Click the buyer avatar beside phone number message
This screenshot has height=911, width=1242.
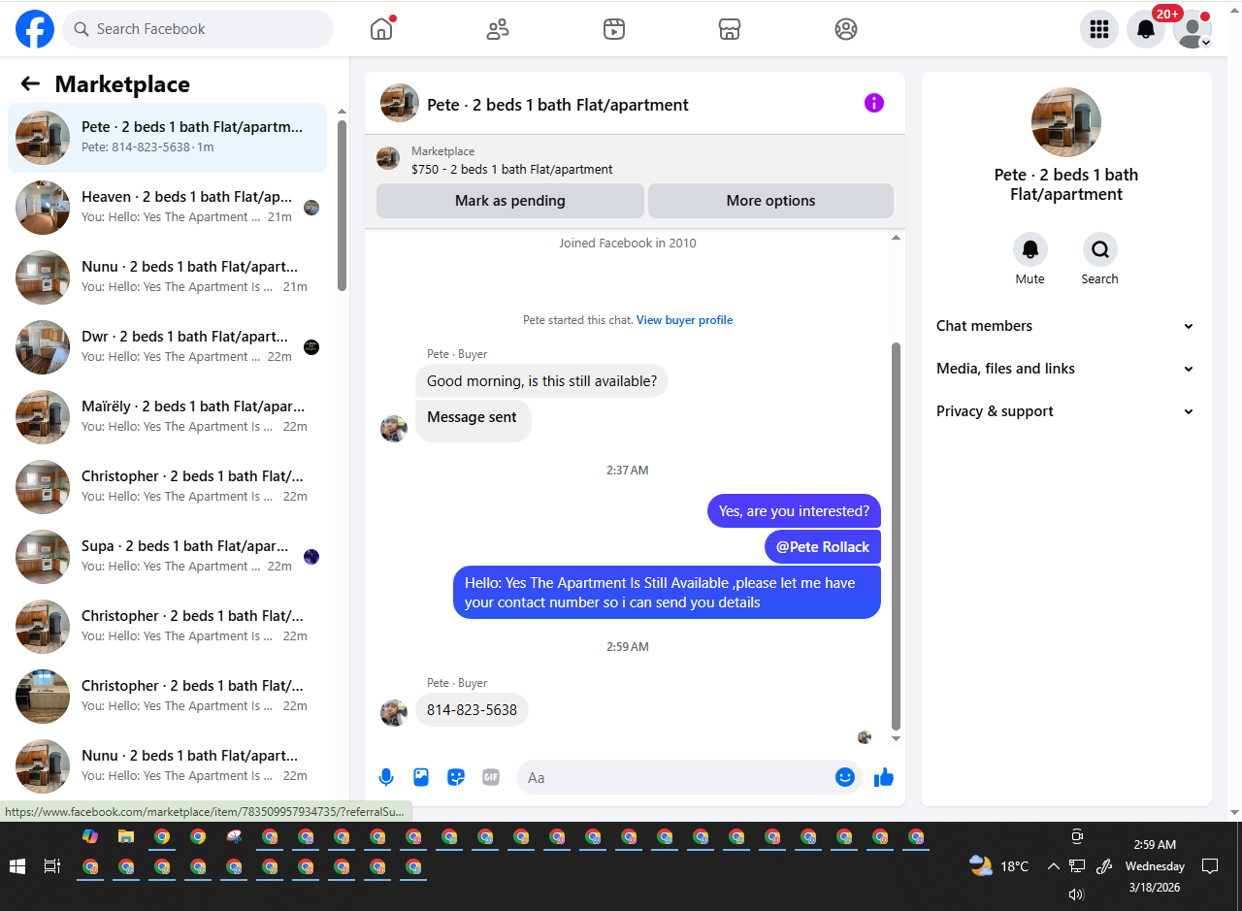[394, 713]
